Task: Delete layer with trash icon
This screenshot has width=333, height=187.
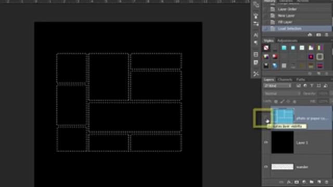Action: coord(326,182)
